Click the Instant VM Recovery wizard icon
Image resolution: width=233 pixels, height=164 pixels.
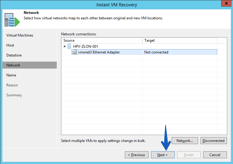coord(12,20)
